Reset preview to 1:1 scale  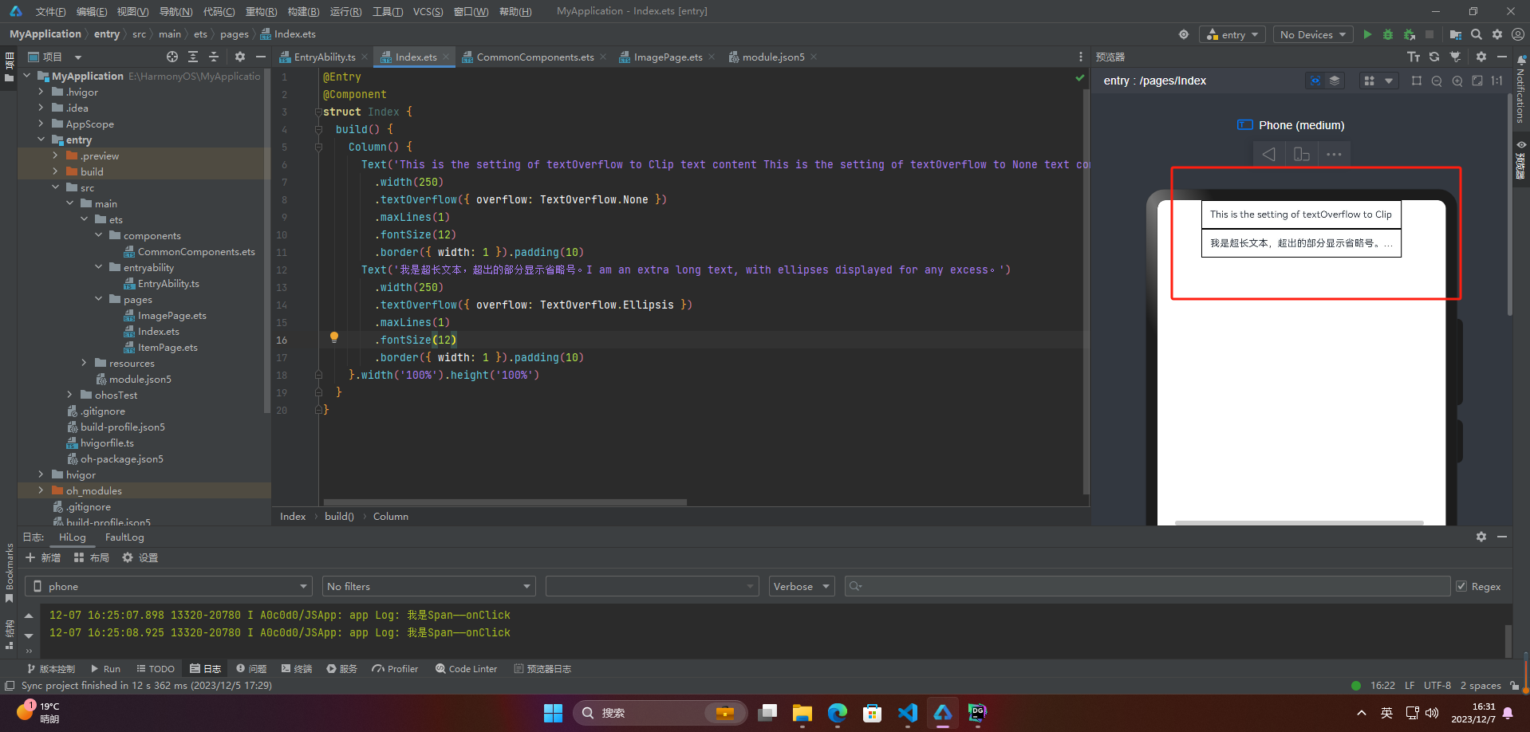[x=1497, y=81]
